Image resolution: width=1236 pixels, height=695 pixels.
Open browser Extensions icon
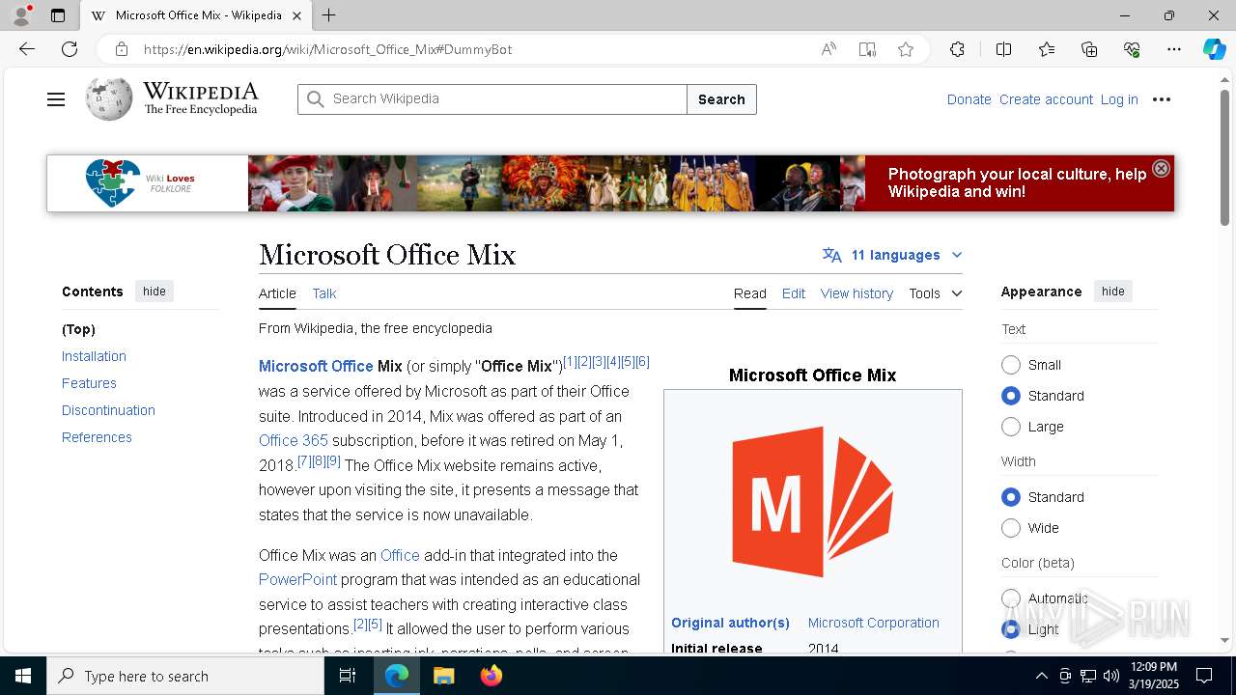pyautogui.click(x=957, y=49)
